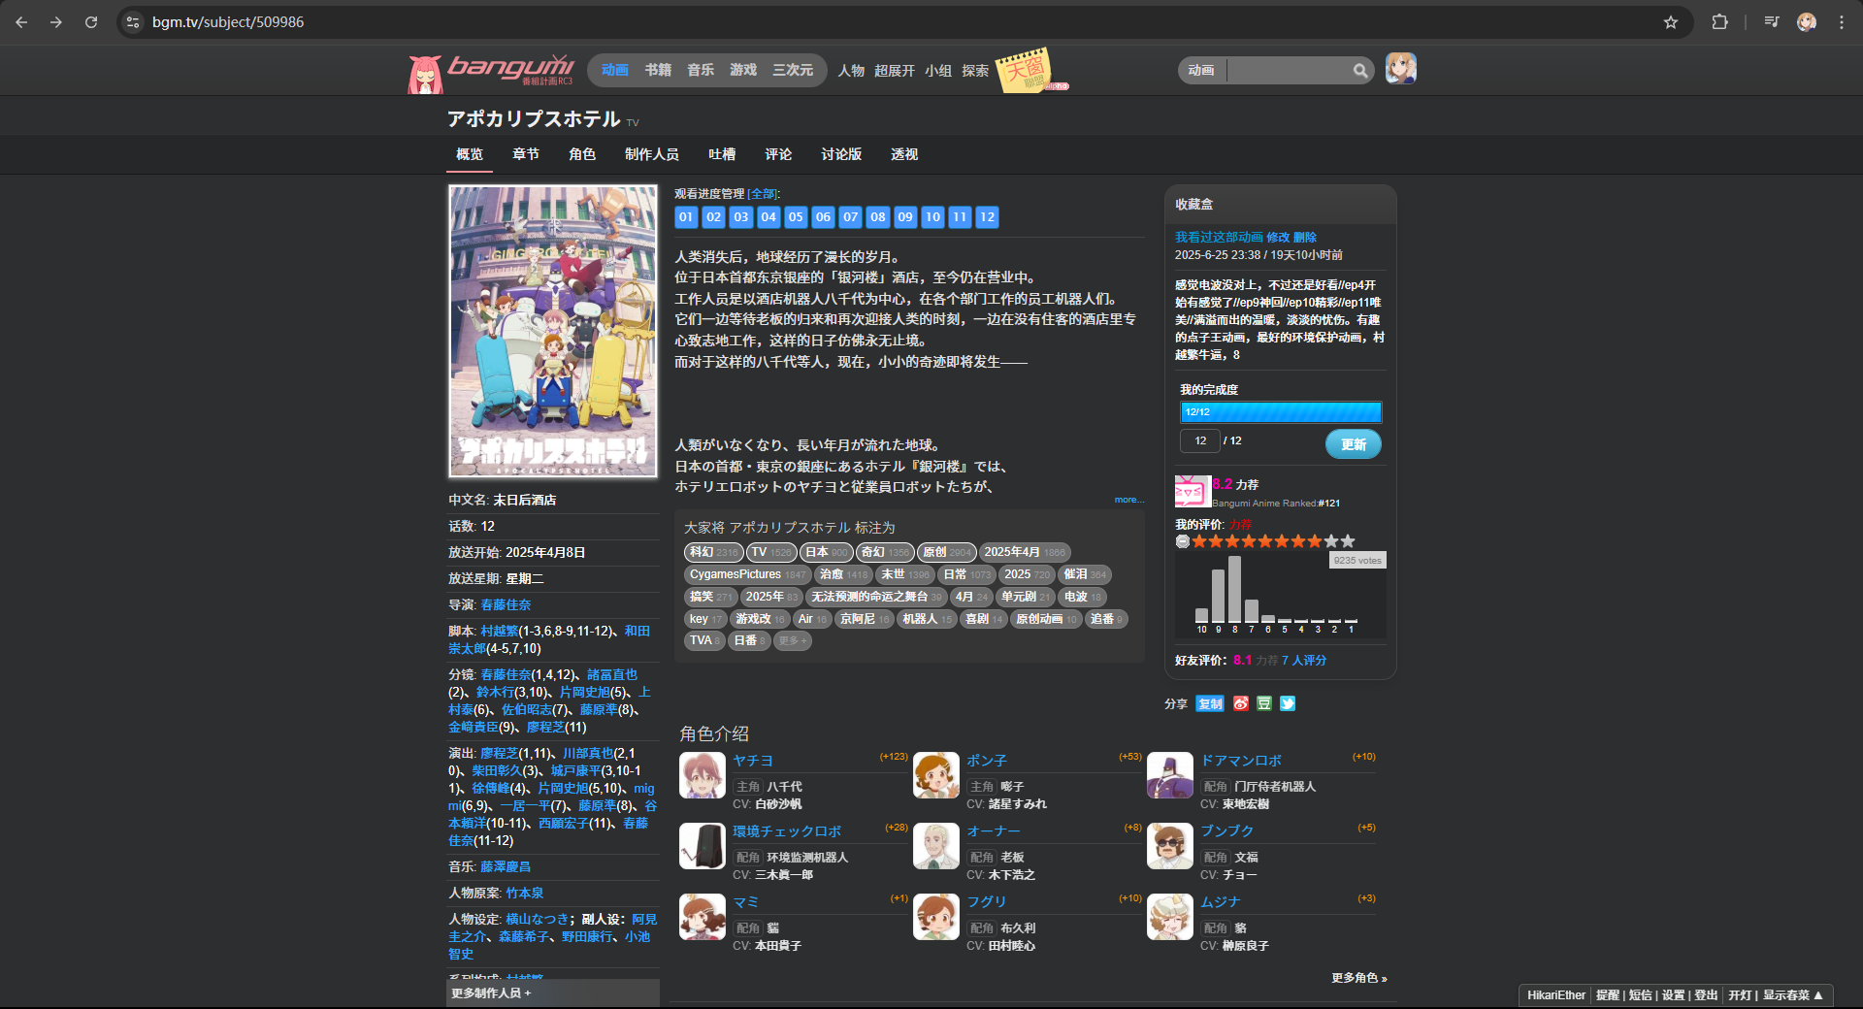
Task: Open director 春藤佳奈 link
Action: coord(506,604)
